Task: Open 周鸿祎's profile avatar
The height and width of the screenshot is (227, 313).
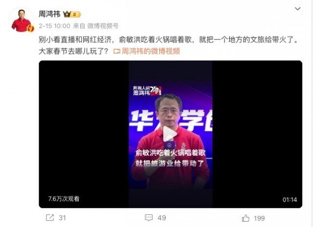Action: 22,20
